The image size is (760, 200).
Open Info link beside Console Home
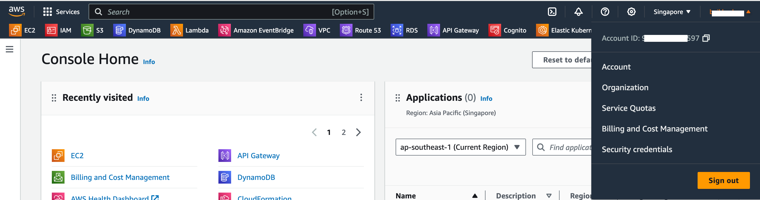149,62
